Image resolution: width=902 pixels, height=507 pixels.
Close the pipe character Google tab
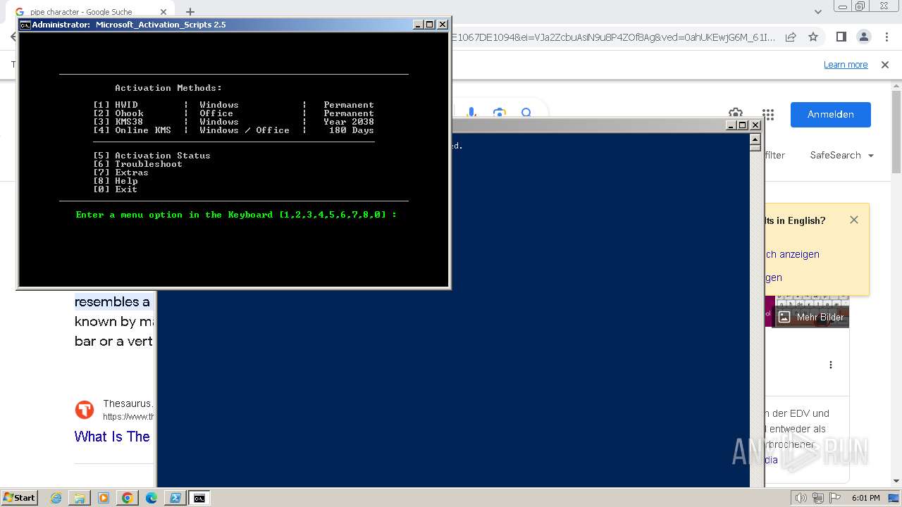[x=163, y=12]
